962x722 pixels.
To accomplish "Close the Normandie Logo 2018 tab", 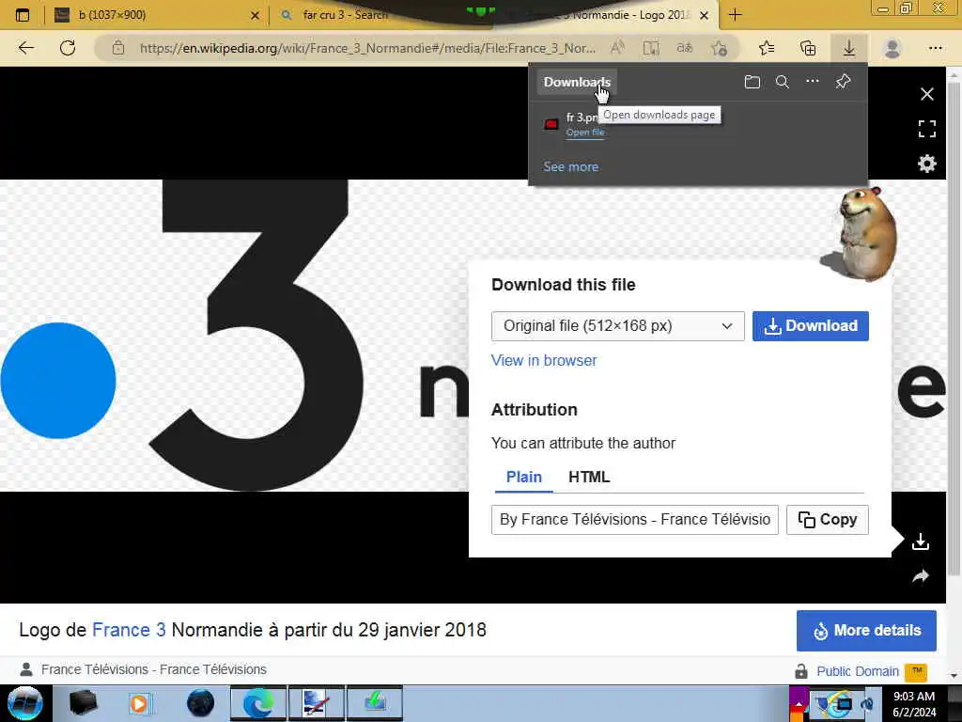I will [x=705, y=15].
